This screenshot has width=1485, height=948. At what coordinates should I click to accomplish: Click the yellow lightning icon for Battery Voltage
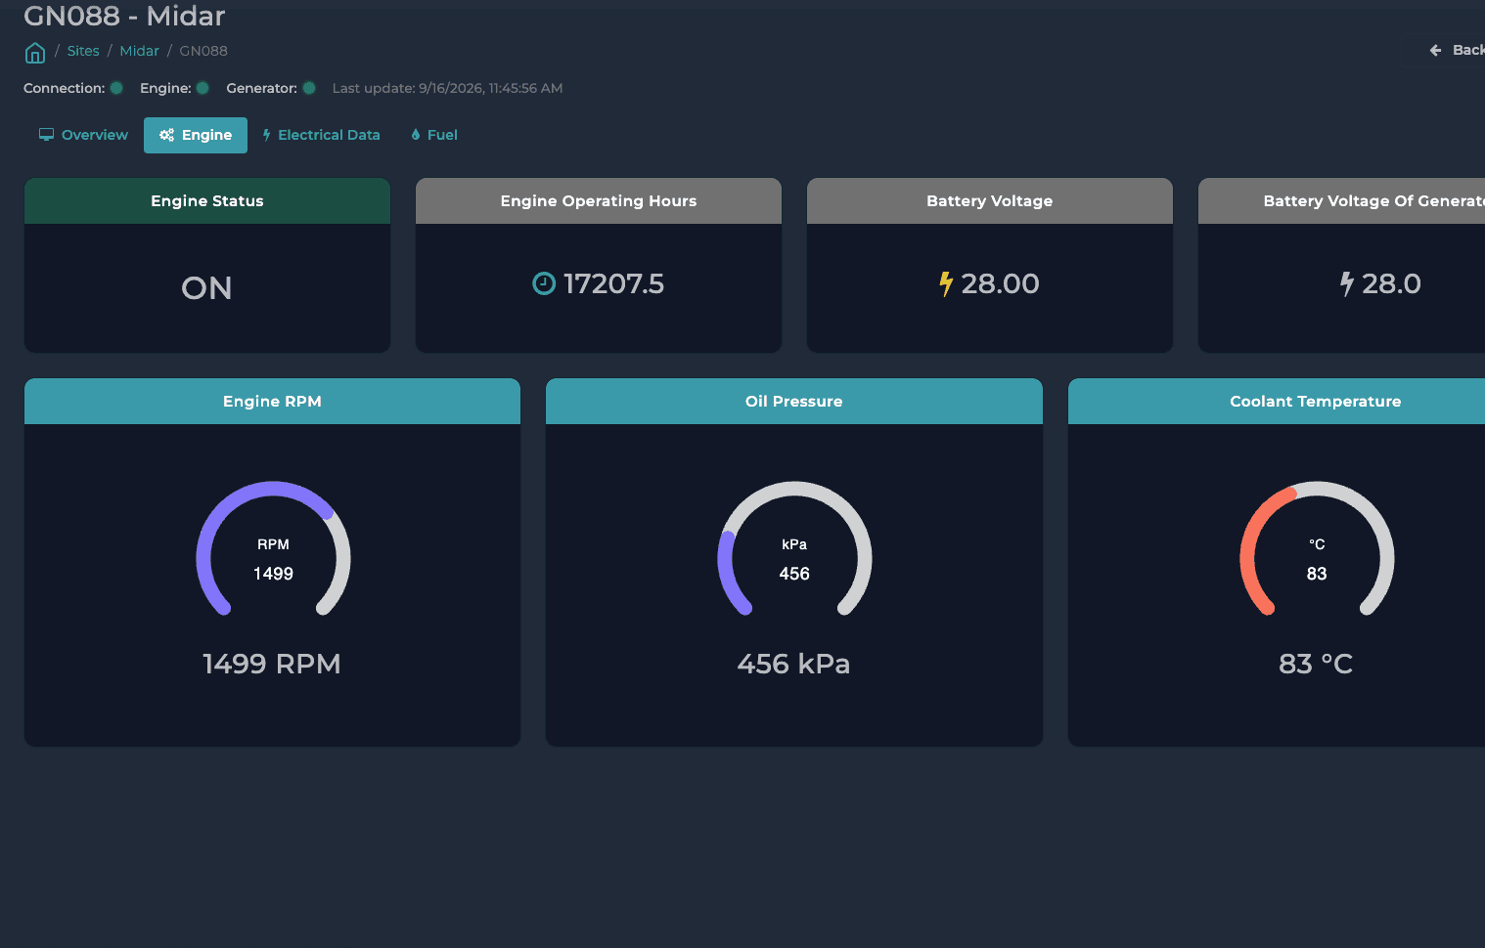pos(946,283)
